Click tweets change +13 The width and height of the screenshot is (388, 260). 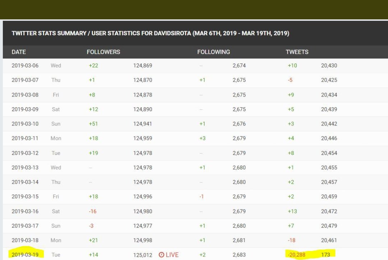[292, 211]
